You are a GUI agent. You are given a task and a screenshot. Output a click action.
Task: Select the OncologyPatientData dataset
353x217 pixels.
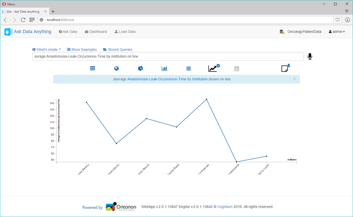click(300, 32)
